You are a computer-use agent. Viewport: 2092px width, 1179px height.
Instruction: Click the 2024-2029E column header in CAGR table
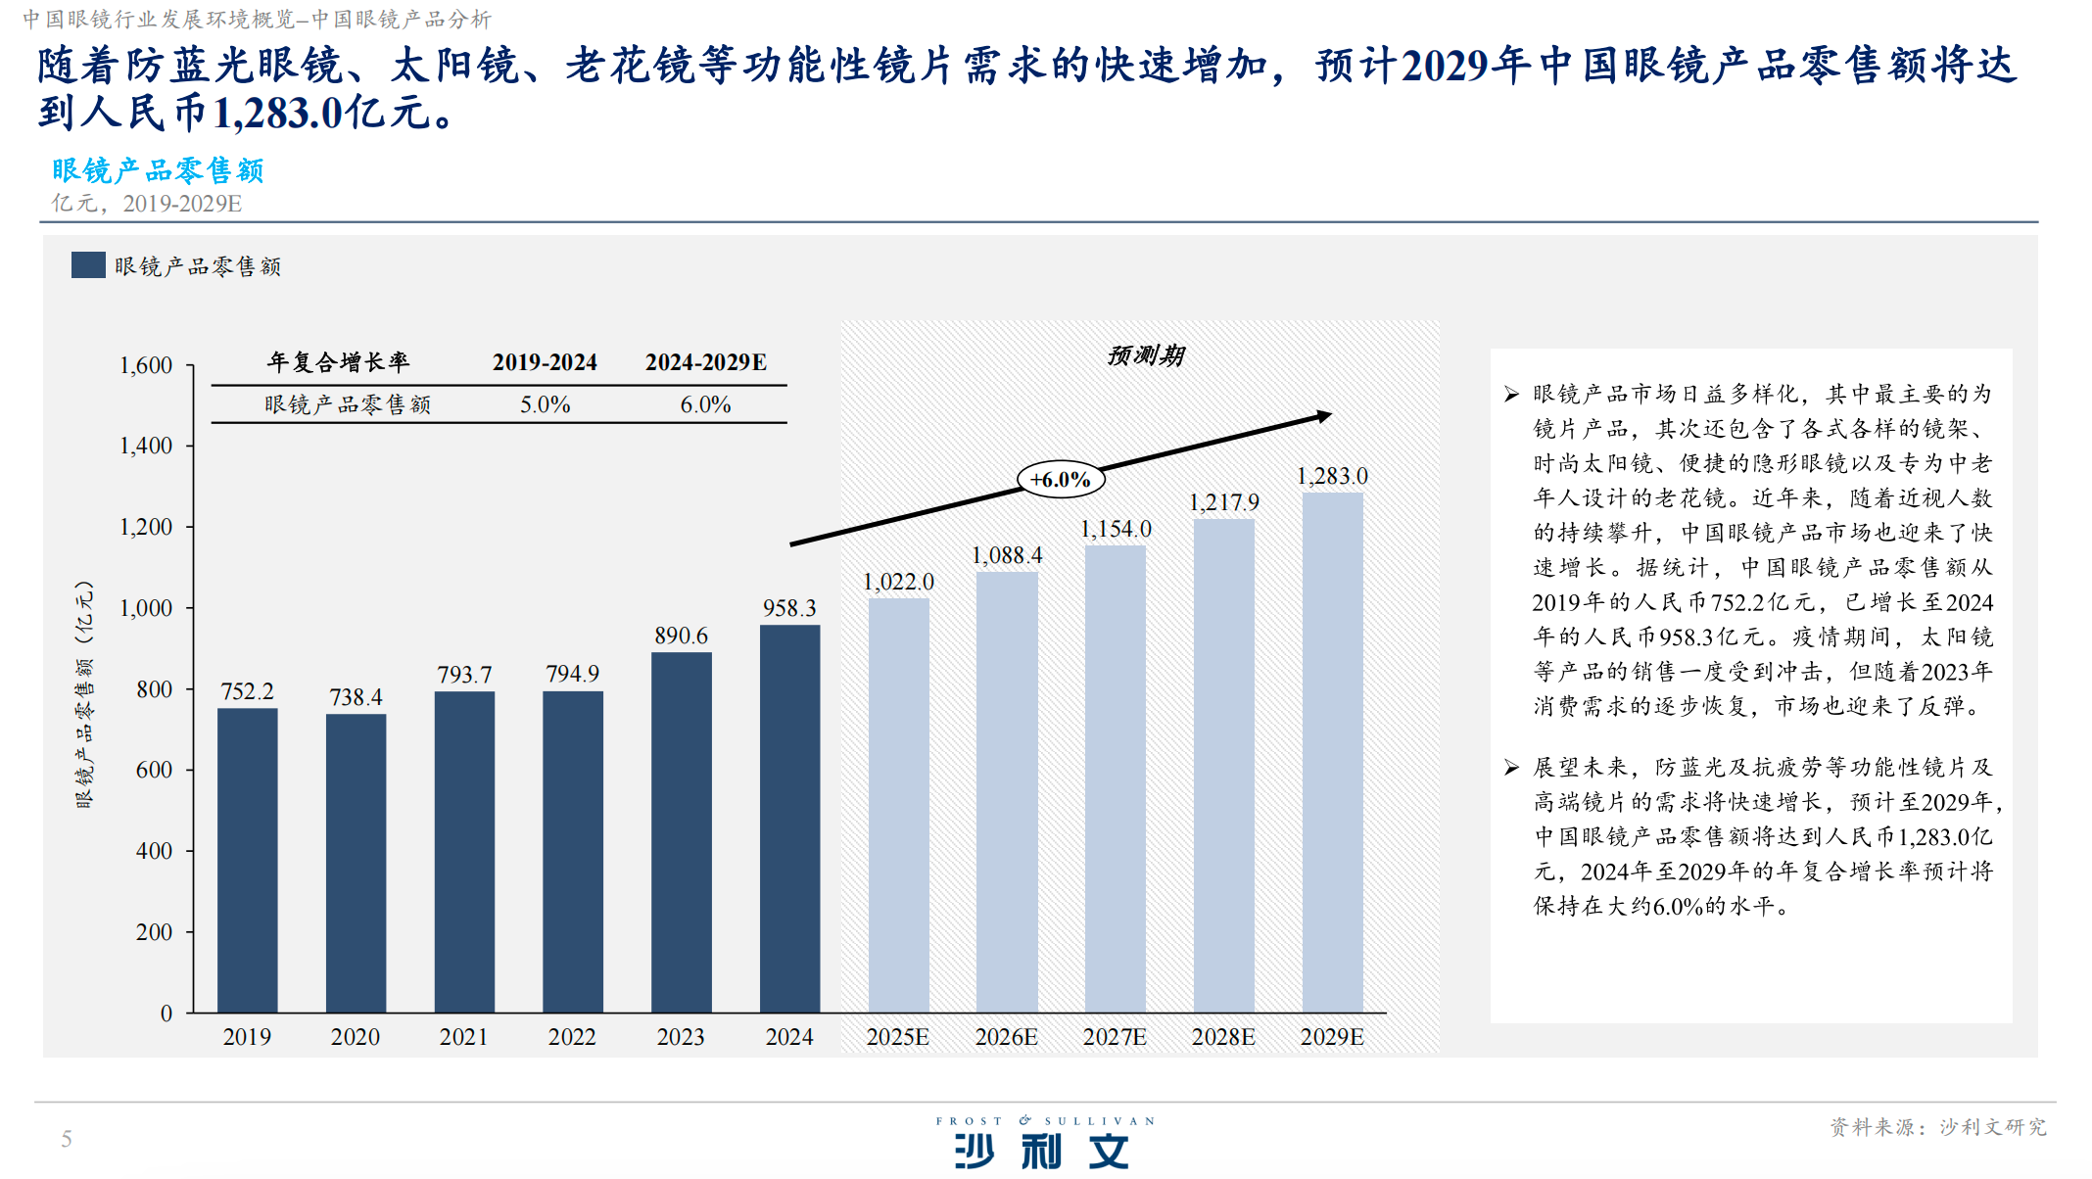(x=705, y=362)
